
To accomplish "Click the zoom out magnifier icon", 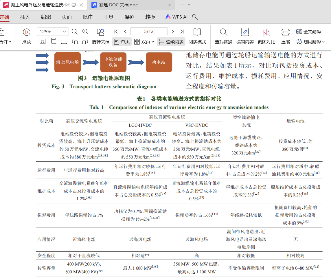I will 75,32.
